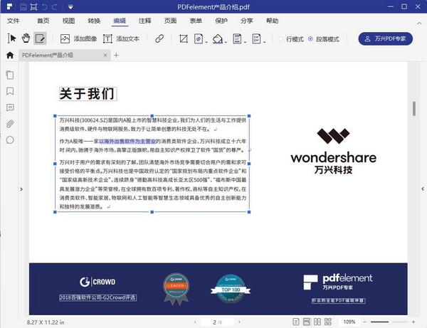Go to the home start page icon
This screenshot has height=328, width=427.
tap(10, 55)
